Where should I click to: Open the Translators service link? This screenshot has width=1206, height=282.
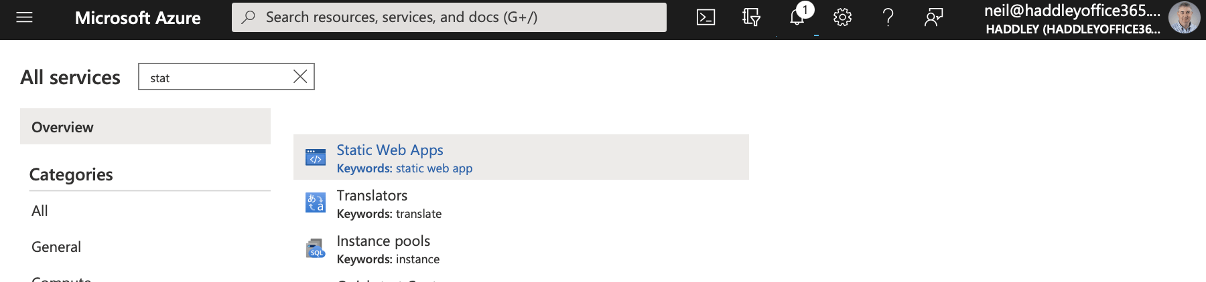(x=372, y=196)
